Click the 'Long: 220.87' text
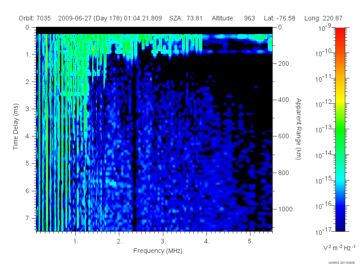 tap(323, 18)
